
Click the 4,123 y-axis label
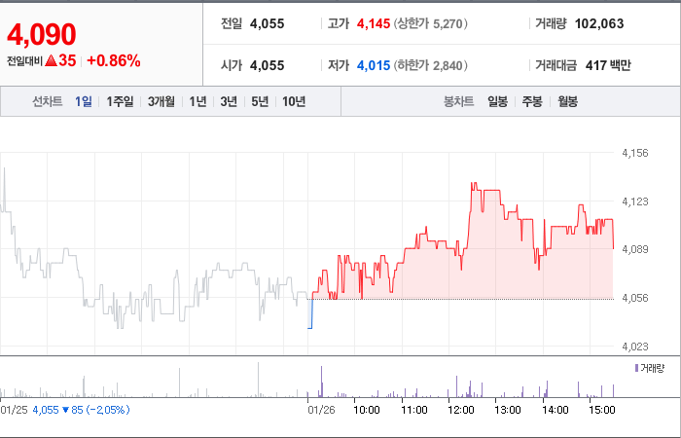point(635,201)
